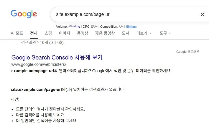Image resolution: width=209 pixels, height=136 pixels.
Task: Click the 검색결과 약 0개 result count
Action: click(x=42, y=42)
